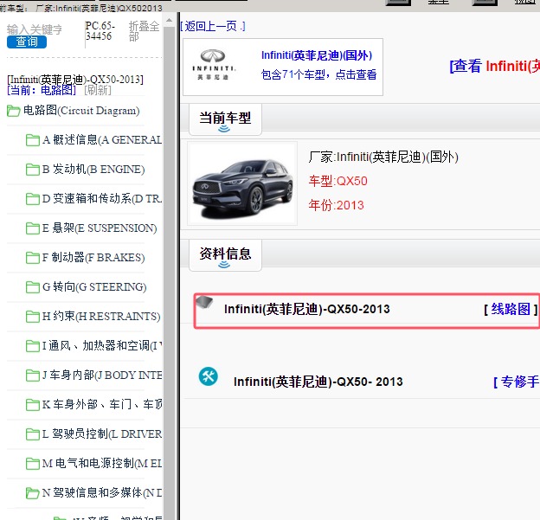
Task: Click 车型:QX50 text
Action: 338,181
